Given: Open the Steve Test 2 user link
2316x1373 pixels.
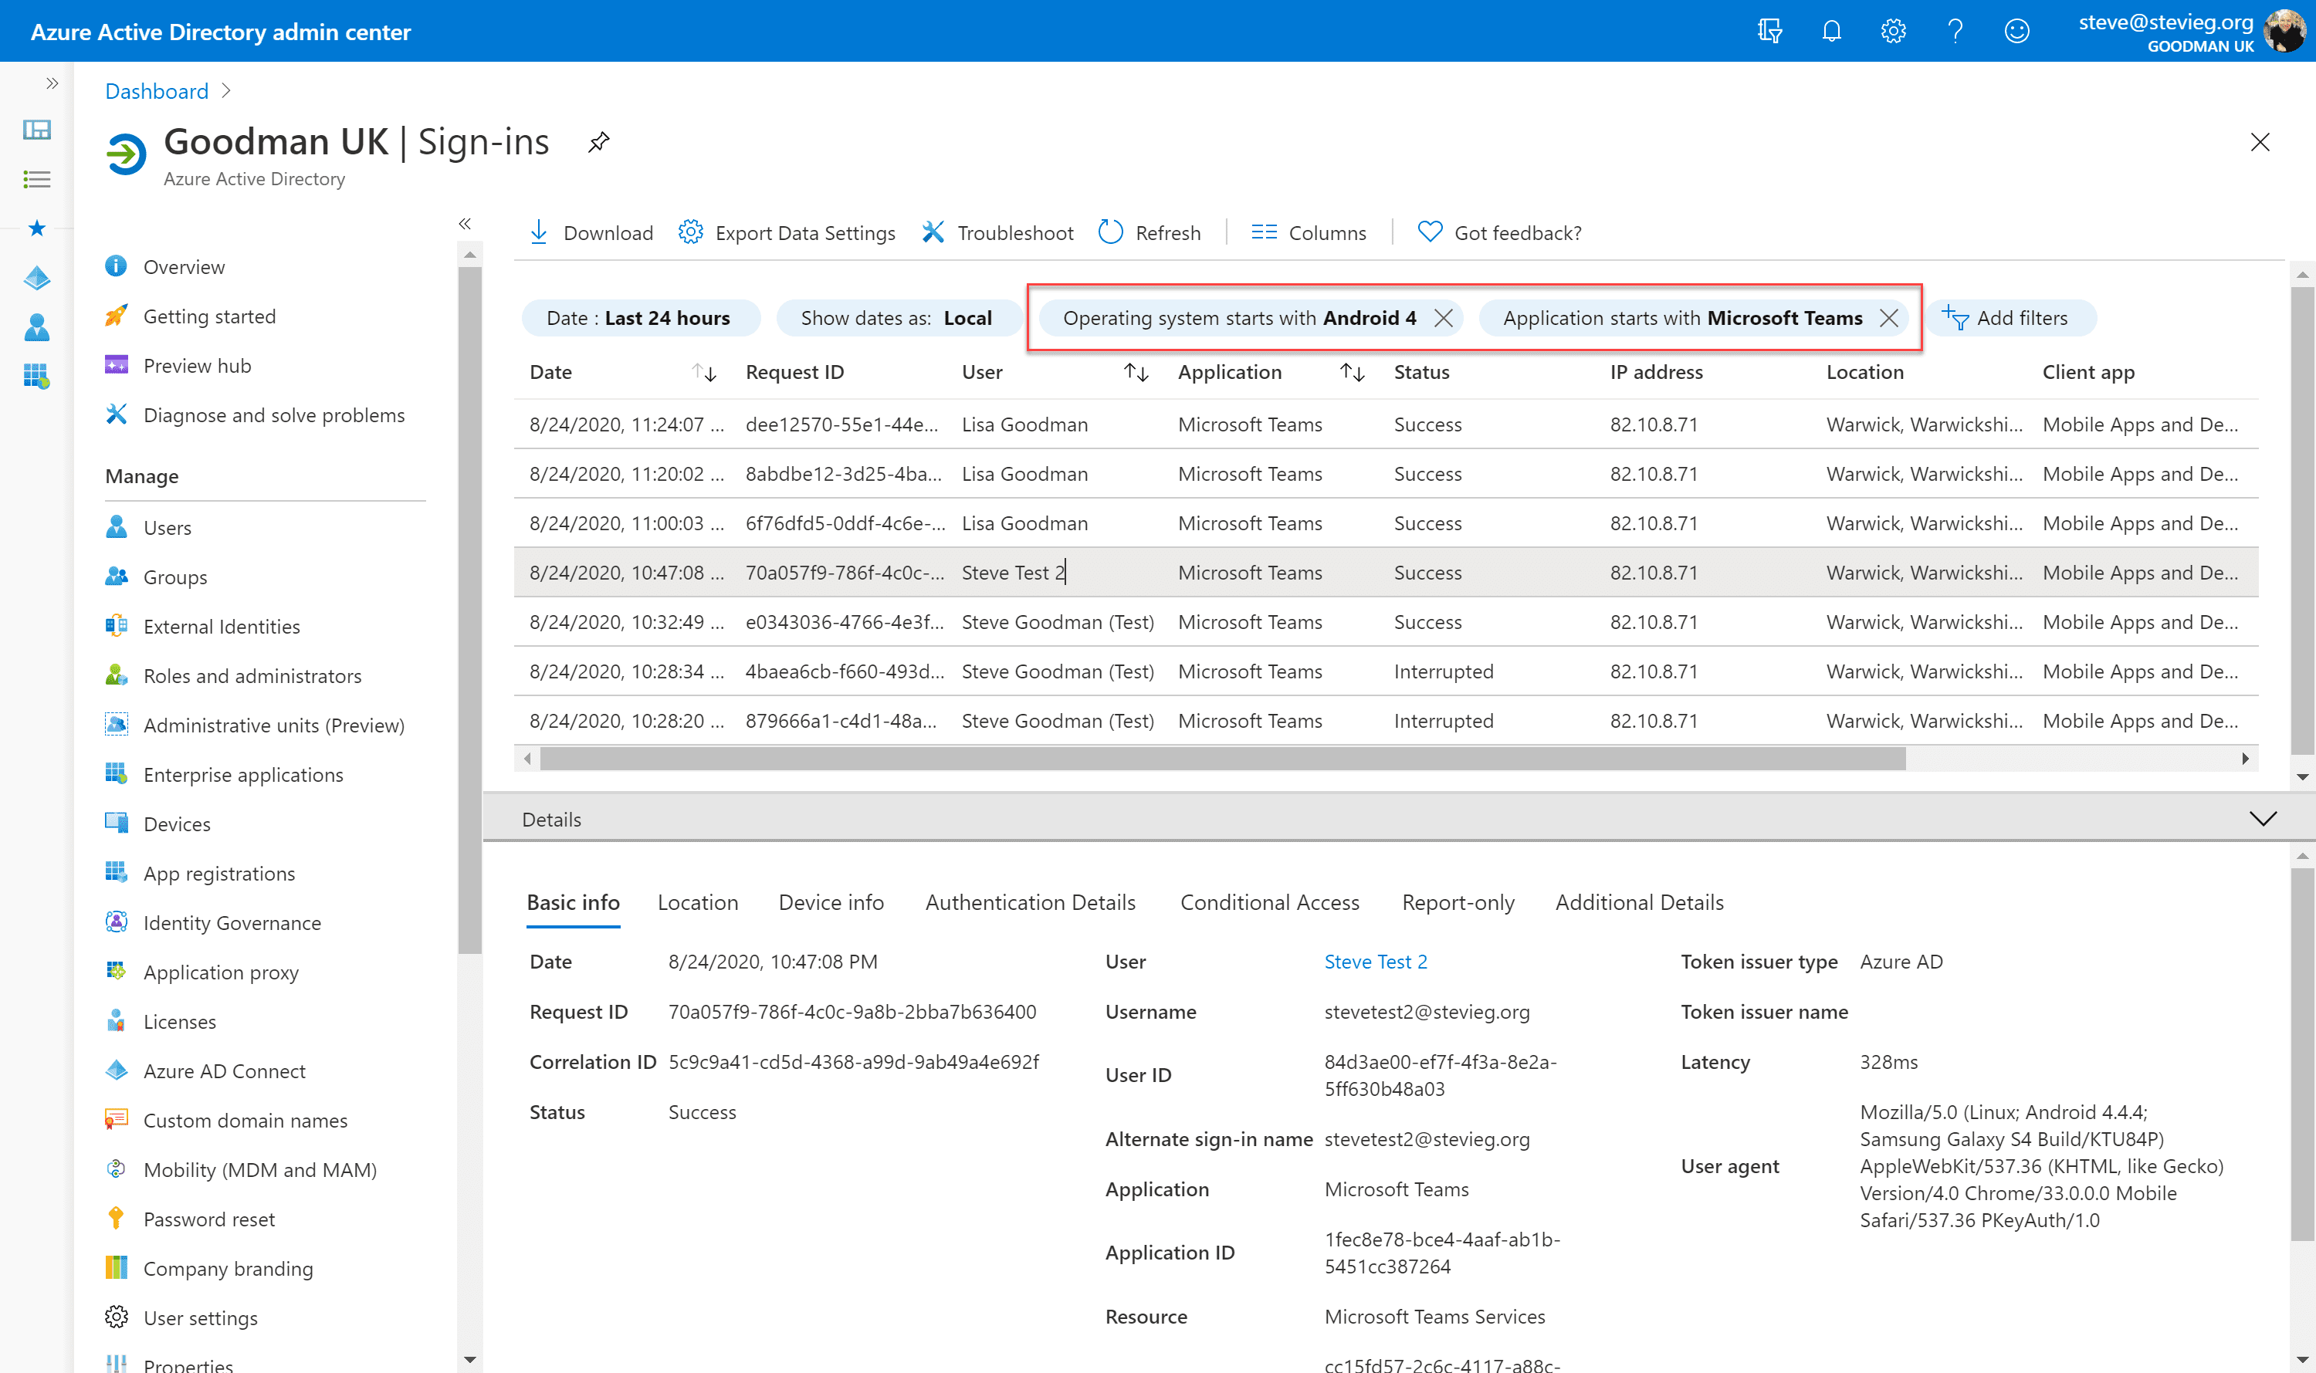Looking at the screenshot, I should click(1375, 962).
